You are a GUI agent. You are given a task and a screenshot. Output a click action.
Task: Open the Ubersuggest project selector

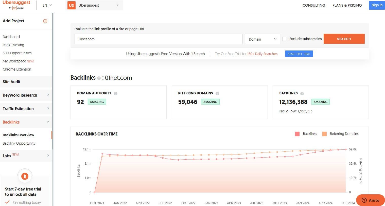[95, 5]
